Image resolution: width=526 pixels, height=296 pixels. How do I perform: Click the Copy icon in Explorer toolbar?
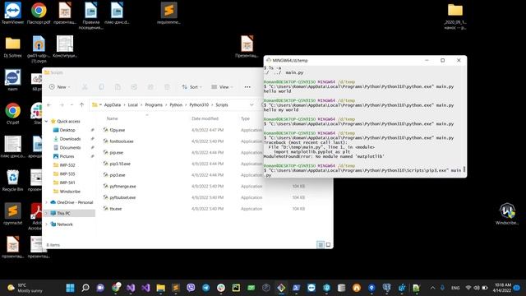point(101,87)
